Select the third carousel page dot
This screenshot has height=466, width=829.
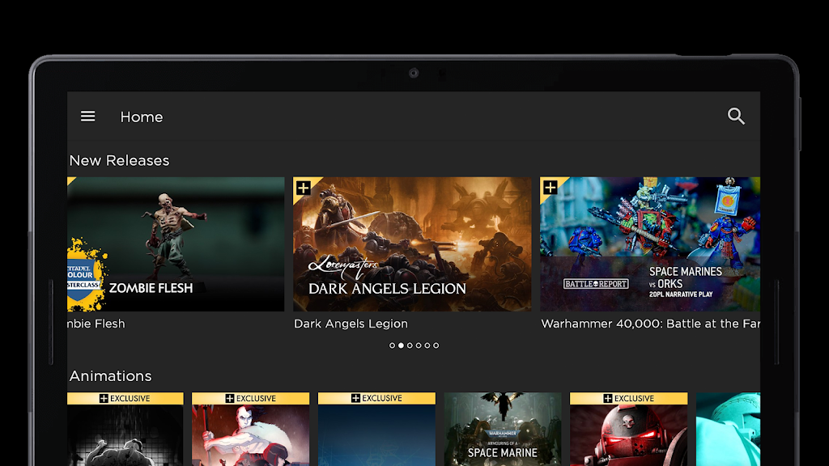410,345
